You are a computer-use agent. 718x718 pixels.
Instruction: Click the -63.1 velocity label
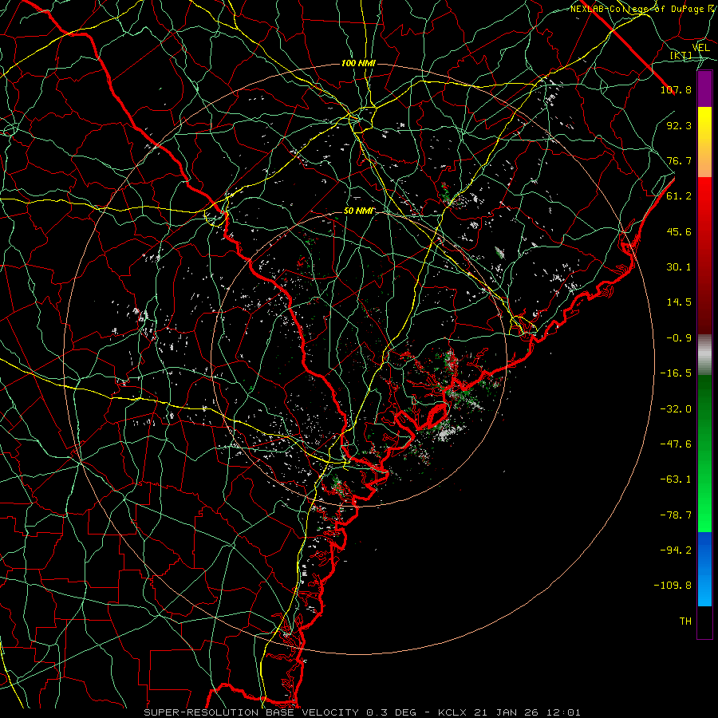676,479
